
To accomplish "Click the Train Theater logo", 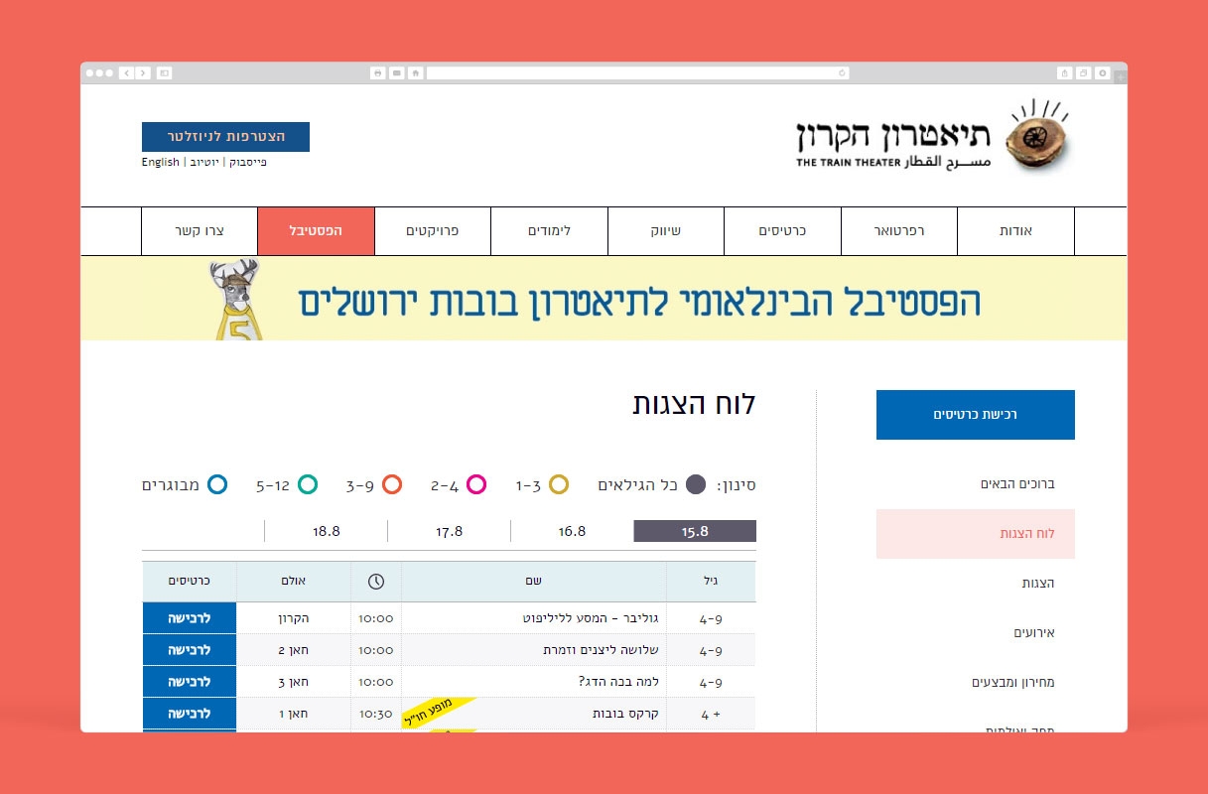I will click(x=934, y=138).
